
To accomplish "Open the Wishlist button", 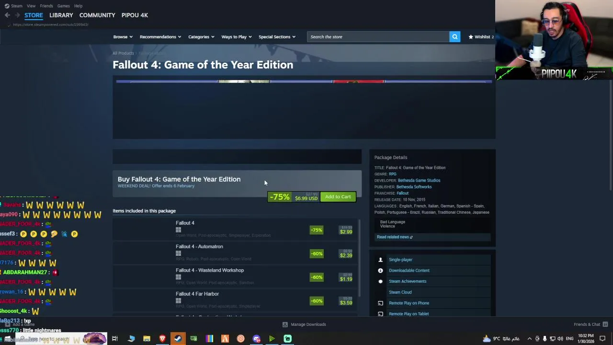I will [481, 37].
